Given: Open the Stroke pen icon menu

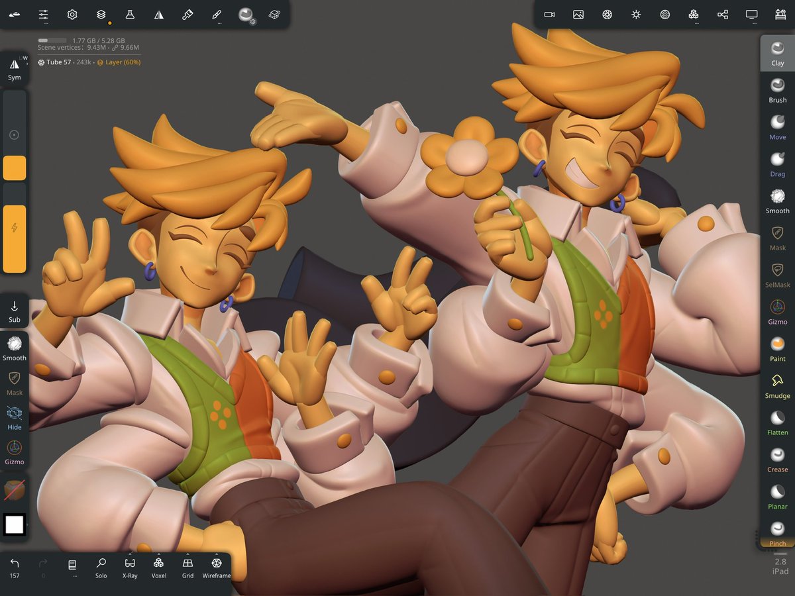Looking at the screenshot, I should [217, 14].
